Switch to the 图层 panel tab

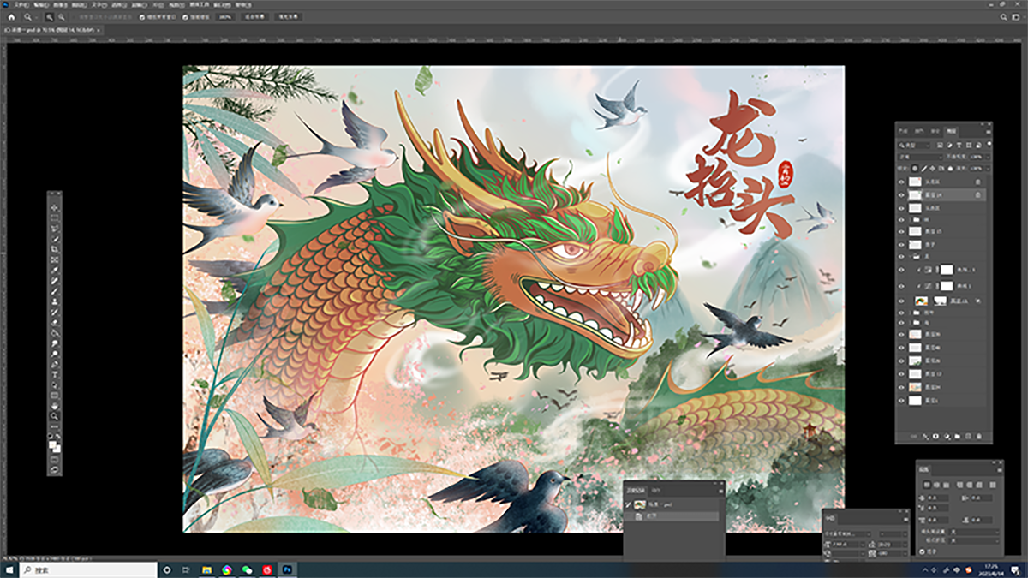(952, 131)
